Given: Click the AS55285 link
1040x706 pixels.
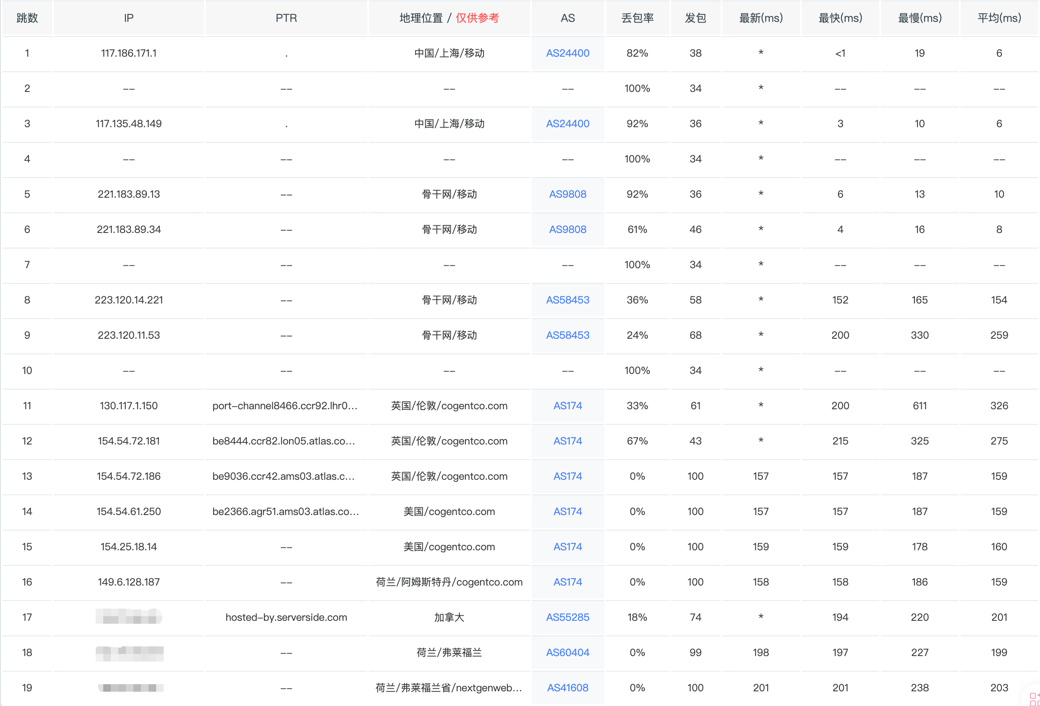Looking at the screenshot, I should point(567,617).
